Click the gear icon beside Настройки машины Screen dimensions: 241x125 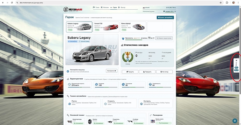[68, 71]
